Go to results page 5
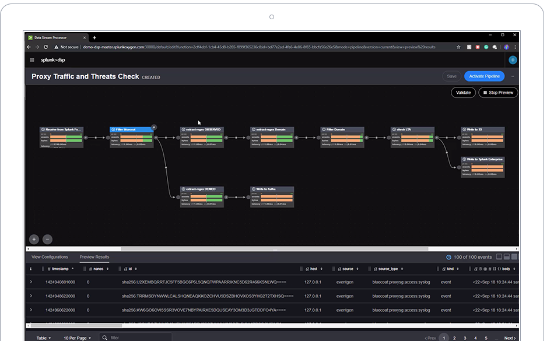The image size is (554, 341). click(486, 338)
